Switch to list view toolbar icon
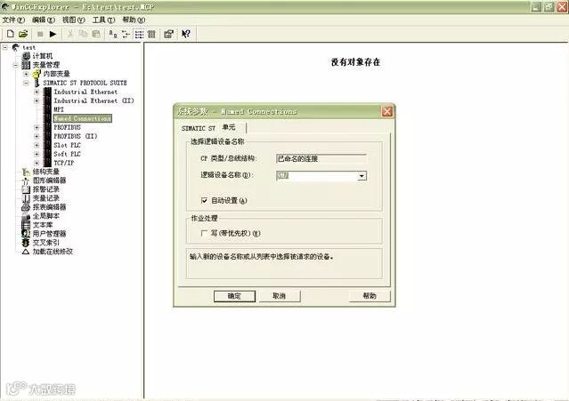Image resolution: width=569 pixels, height=401 pixels. point(139,34)
